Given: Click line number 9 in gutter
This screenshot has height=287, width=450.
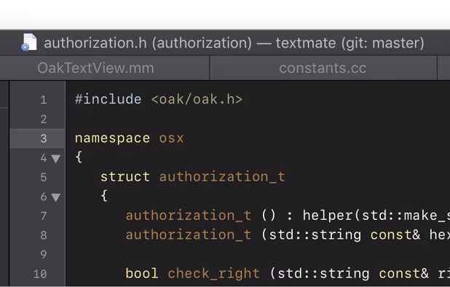Looking at the screenshot, I should pos(44,254).
